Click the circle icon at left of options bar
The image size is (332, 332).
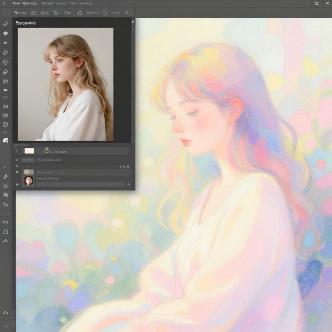click(6, 13)
